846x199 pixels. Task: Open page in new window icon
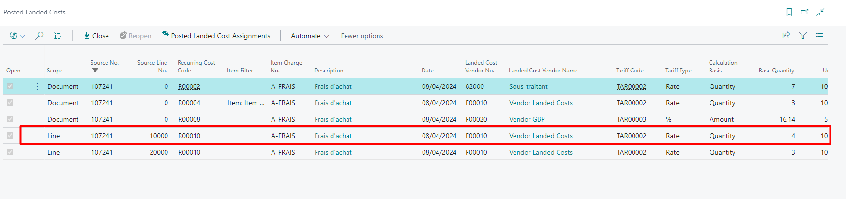tap(804, 12)
